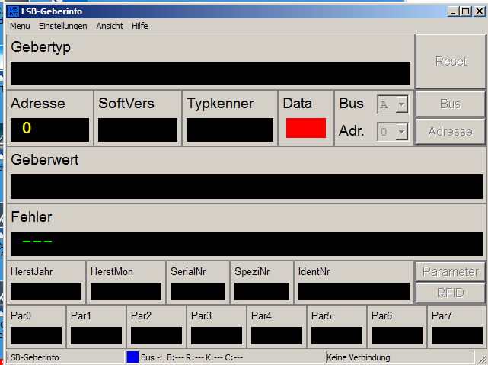Click the Par0 value field
488x365 pixels.
(x=36, y=336)
